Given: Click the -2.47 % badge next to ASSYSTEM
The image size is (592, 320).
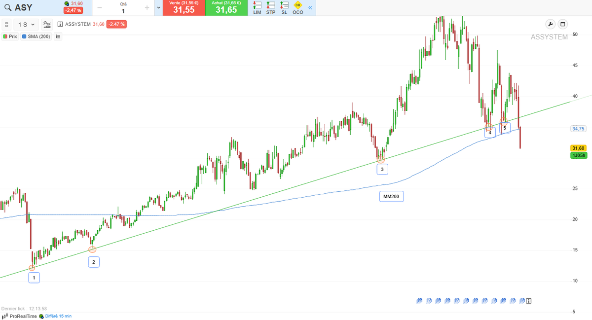Looking at the screenshot, I should point(116,24).
